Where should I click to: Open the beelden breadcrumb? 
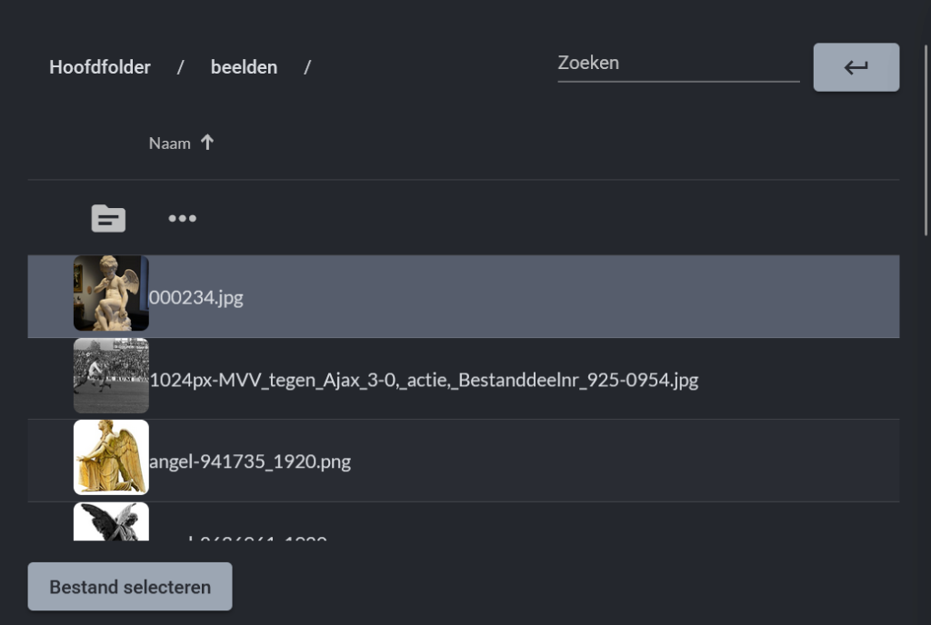point(244,67)
